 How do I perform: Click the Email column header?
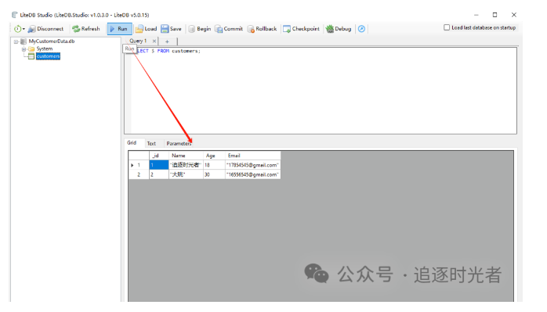(252, 156)
